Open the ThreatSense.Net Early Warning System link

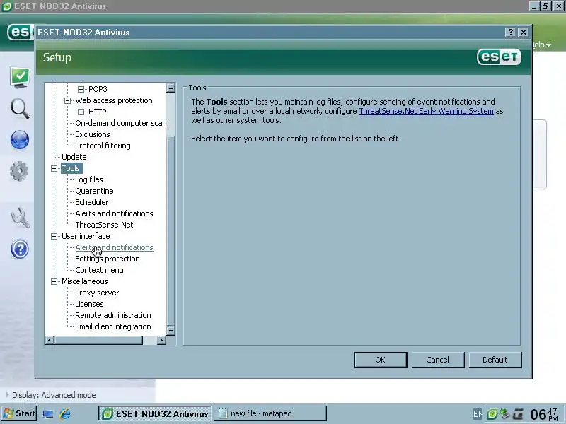click(x=427, y=111)
